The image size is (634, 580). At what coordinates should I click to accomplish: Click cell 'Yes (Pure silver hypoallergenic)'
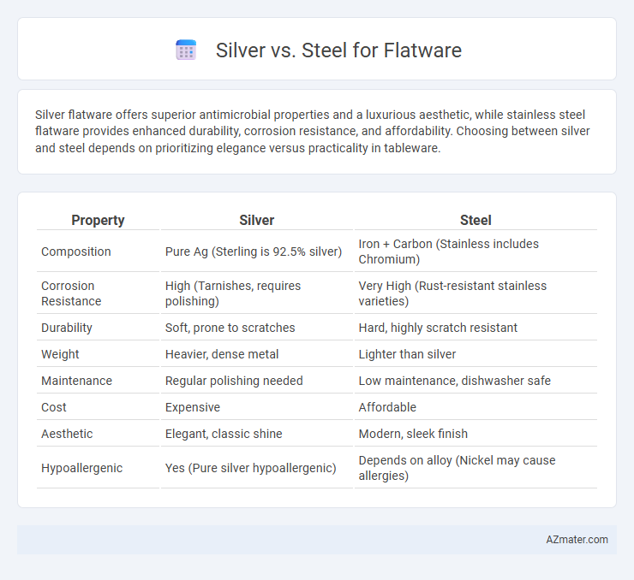[251, 468]
